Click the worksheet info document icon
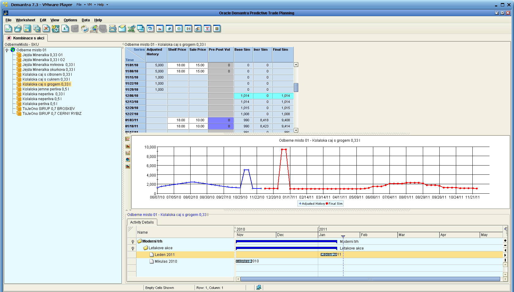Image resolution: width=514 pixels, height=292 pixels. point(65,29)
